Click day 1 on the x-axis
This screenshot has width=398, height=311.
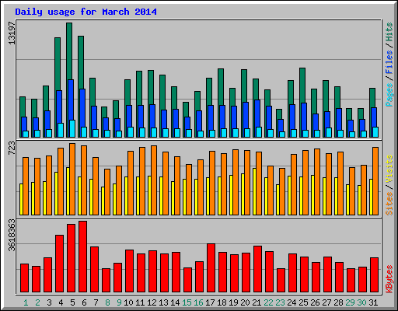[x=26, y=302]
